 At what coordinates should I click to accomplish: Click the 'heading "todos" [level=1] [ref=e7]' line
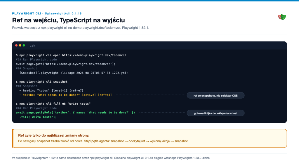pos(51,90)
